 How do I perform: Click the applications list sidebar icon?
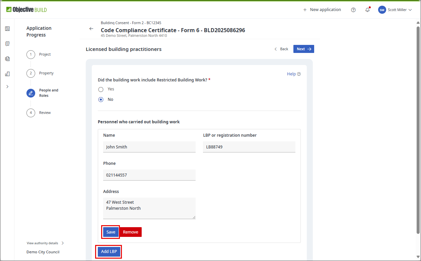[x=7, y=44]
